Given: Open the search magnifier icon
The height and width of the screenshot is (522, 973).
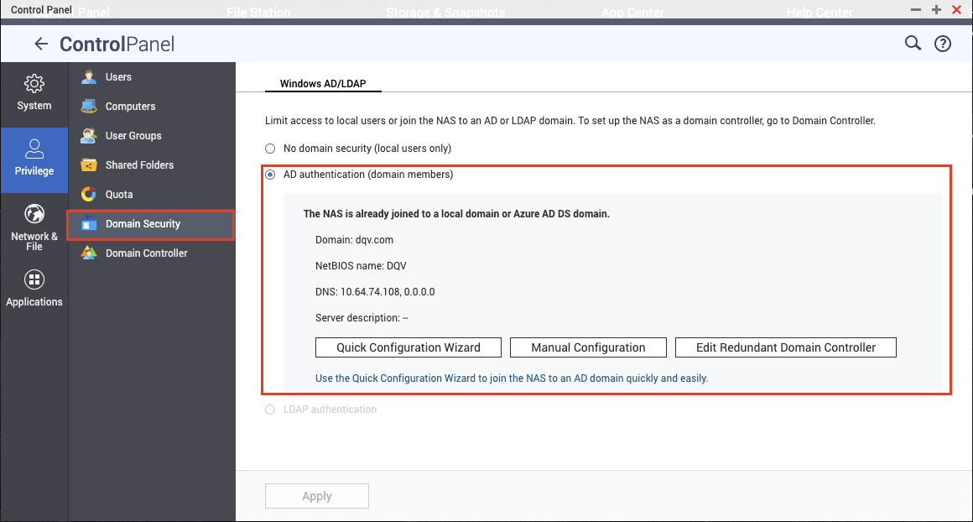Looking at the screenshot, I should click(x=913, y=44).
